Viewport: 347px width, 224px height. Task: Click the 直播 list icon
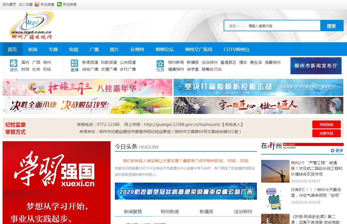[74, 63]
